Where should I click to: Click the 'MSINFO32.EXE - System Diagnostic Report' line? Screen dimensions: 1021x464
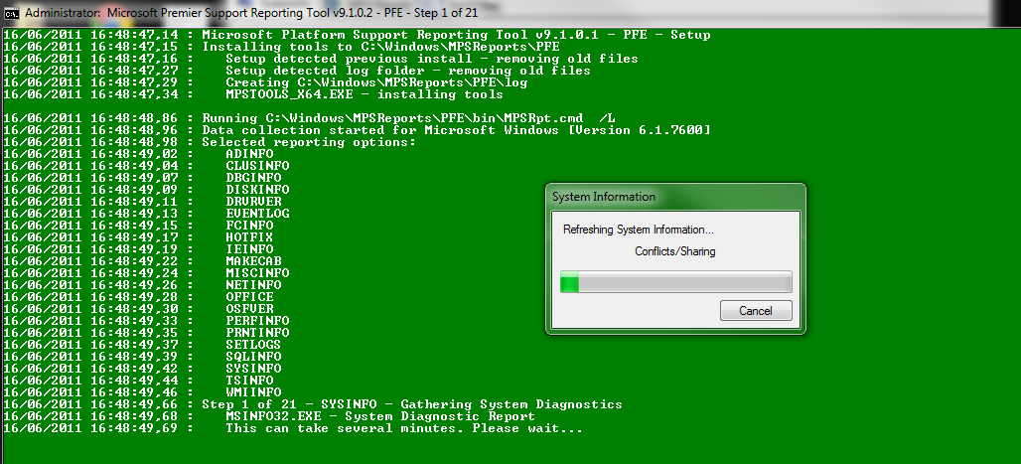[x=269, y=415]
